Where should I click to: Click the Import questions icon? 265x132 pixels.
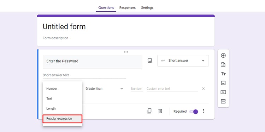click(x=223, y=65)
